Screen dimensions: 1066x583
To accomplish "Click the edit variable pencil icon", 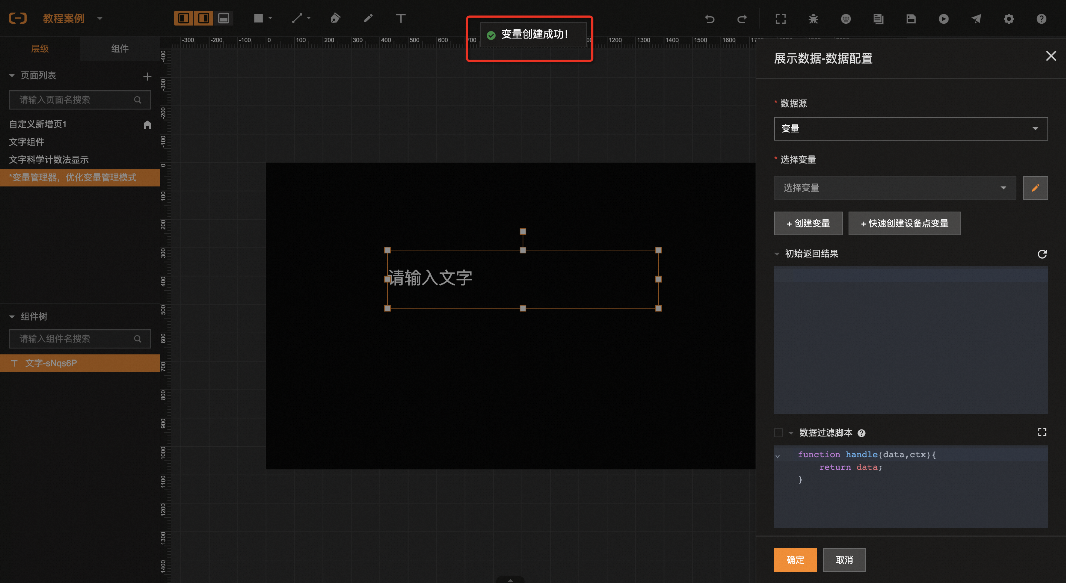I will point(1035,188).
